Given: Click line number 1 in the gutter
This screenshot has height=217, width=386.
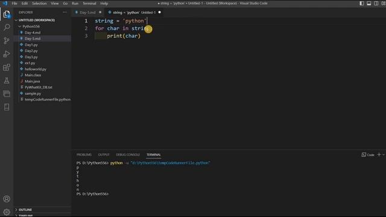Looking at the screenshot, I should coord(86,21).
